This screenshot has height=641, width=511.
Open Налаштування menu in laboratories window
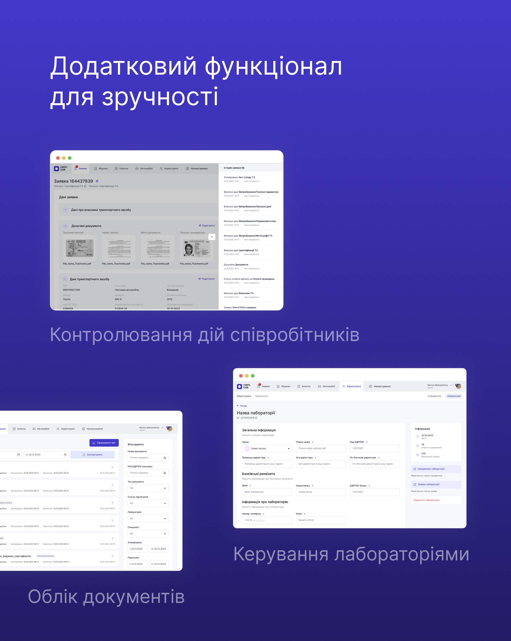(x=379, y=387)
